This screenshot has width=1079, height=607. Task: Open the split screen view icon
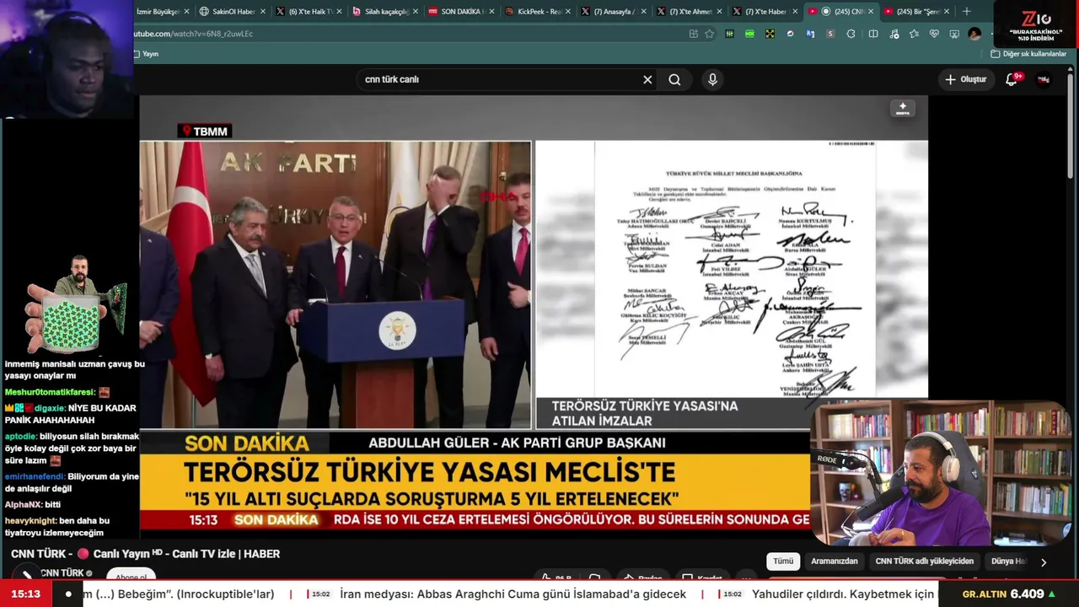(873, 34)
